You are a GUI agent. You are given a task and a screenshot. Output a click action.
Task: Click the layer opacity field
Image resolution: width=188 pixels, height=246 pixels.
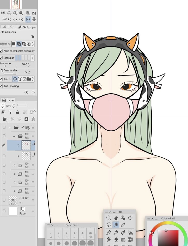tap(22, 105)
